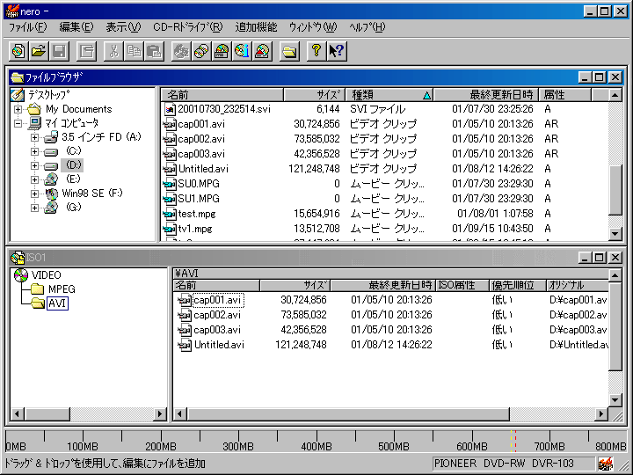Click the Paste toolbar icon

coord(154,51)
